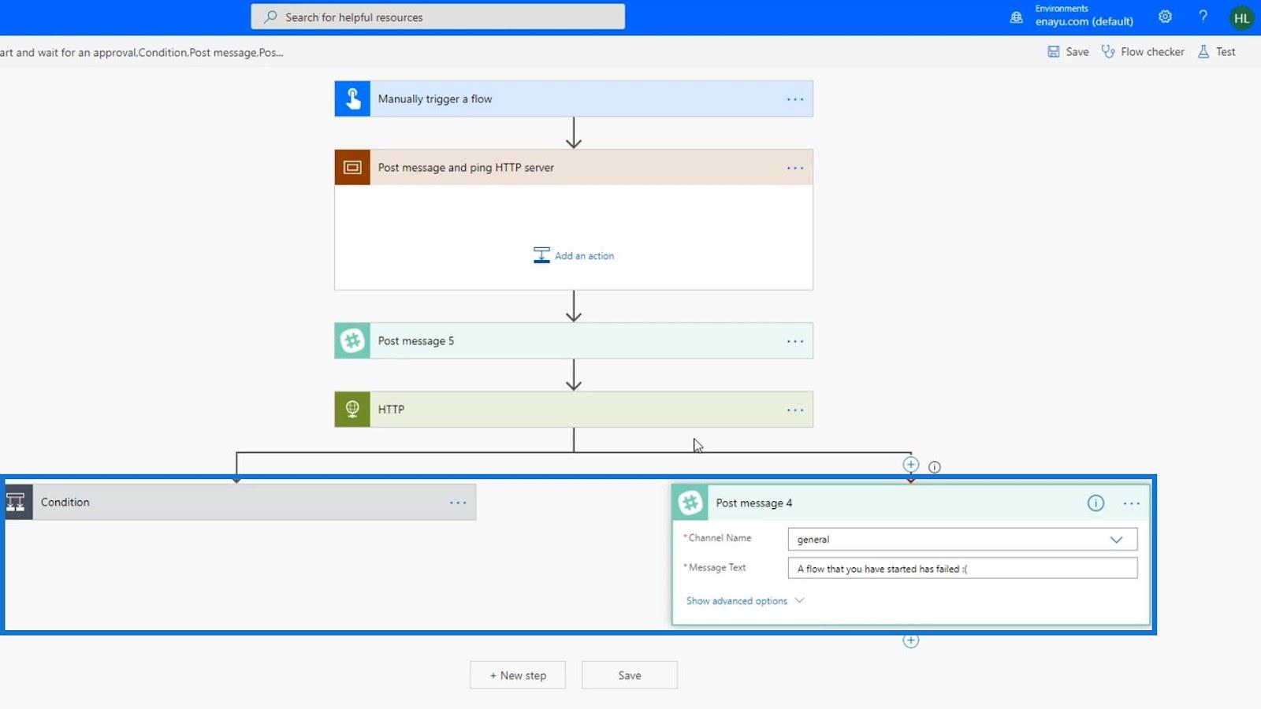Click the search magnifier icon

[270, 17]
